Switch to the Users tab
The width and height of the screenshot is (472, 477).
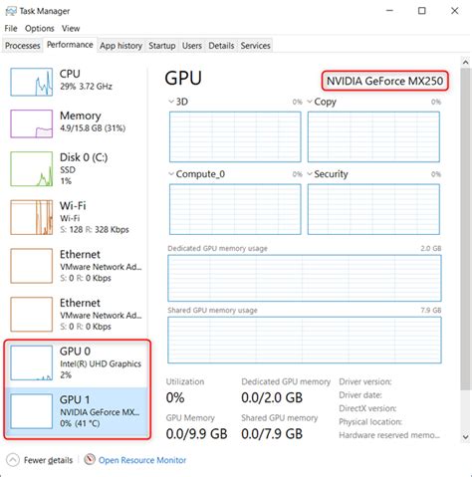click(x=191, y=46)
